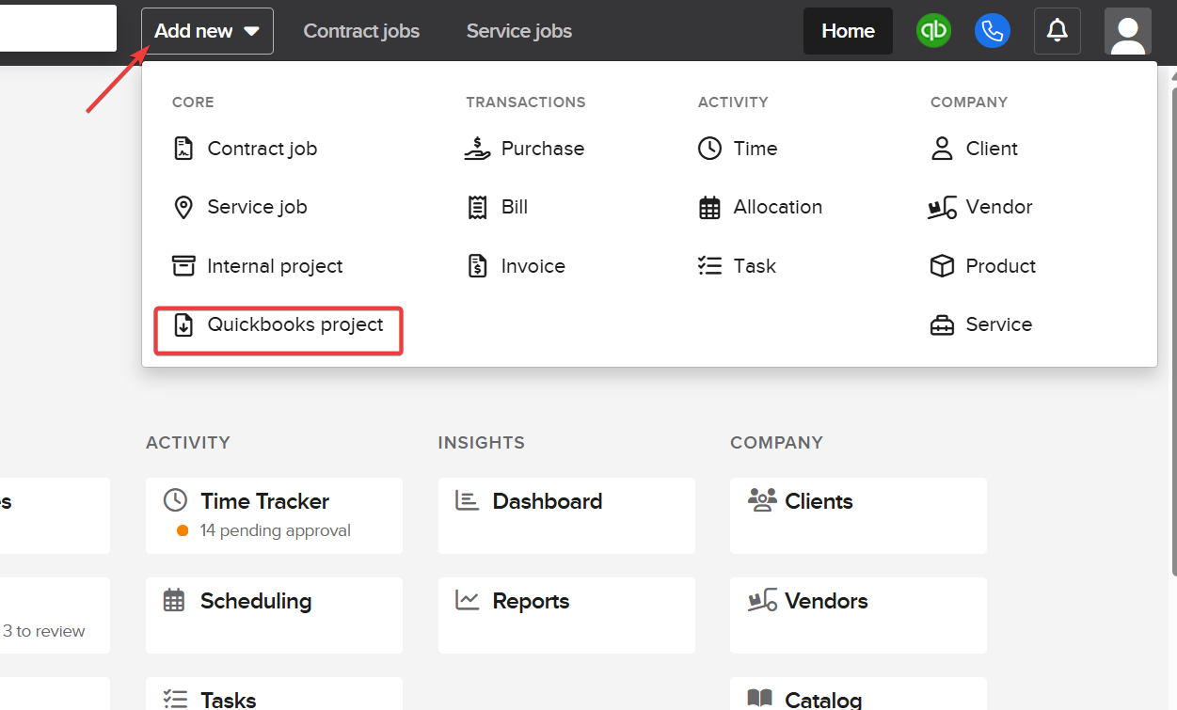Open the notifications bell
Screen dimensions: 1177x710
pos(1057,31)
